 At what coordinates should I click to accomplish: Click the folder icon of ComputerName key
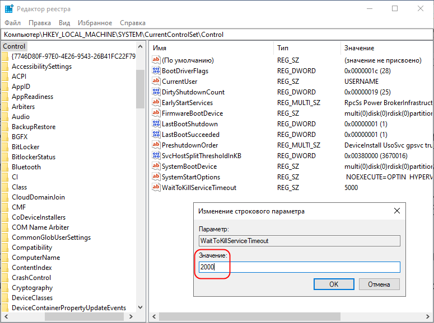tap(5, 258)
